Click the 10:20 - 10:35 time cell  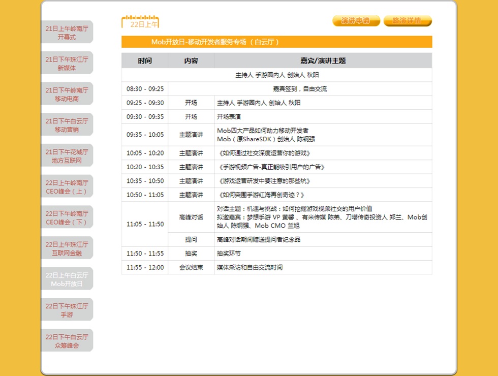click(145, 167)
